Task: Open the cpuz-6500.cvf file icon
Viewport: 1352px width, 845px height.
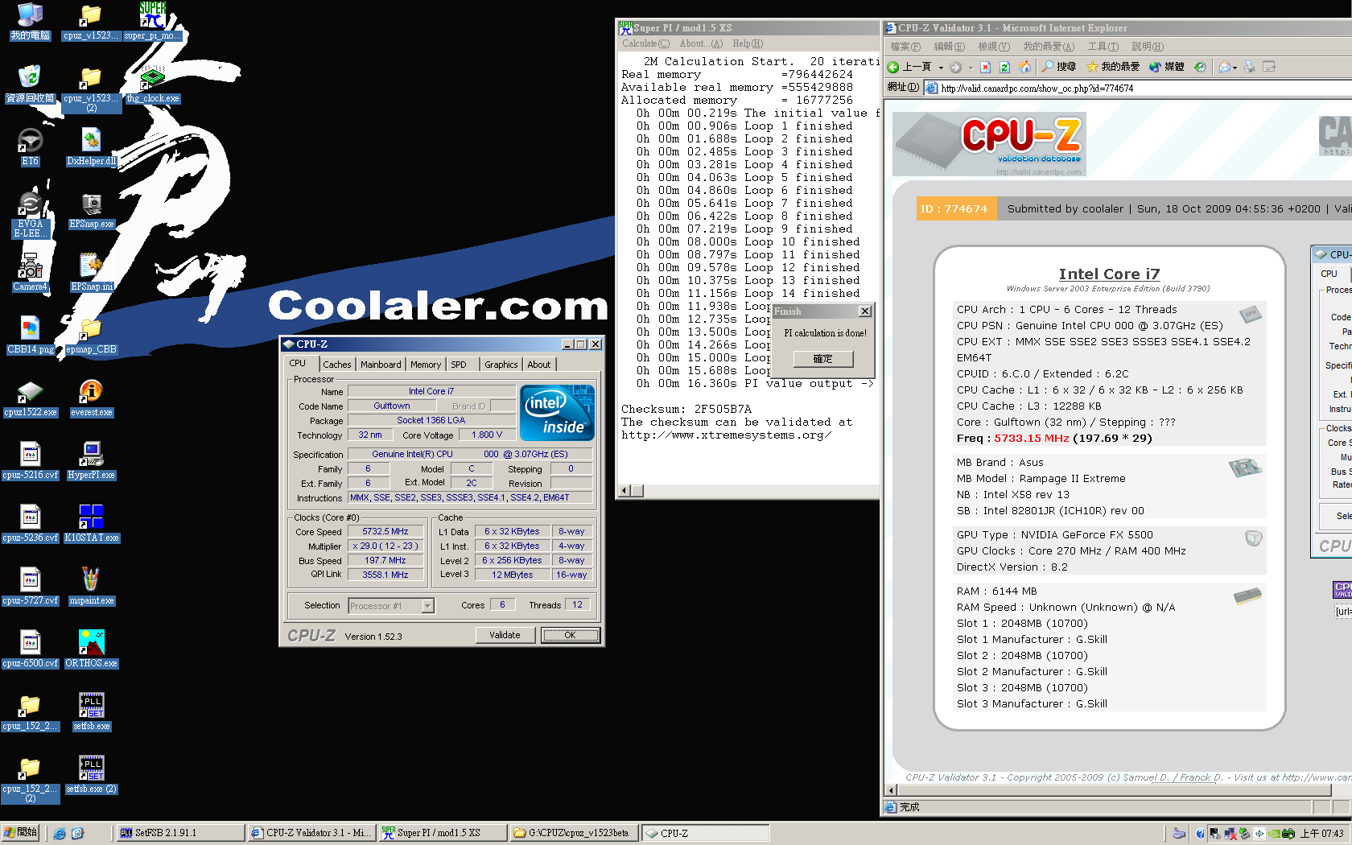Action: pyautogui.click(x=30, y=649)
